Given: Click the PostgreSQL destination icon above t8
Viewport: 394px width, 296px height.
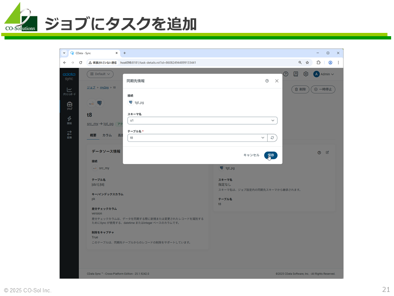Looking at the screenshot, I should click(x=100, y=103).
